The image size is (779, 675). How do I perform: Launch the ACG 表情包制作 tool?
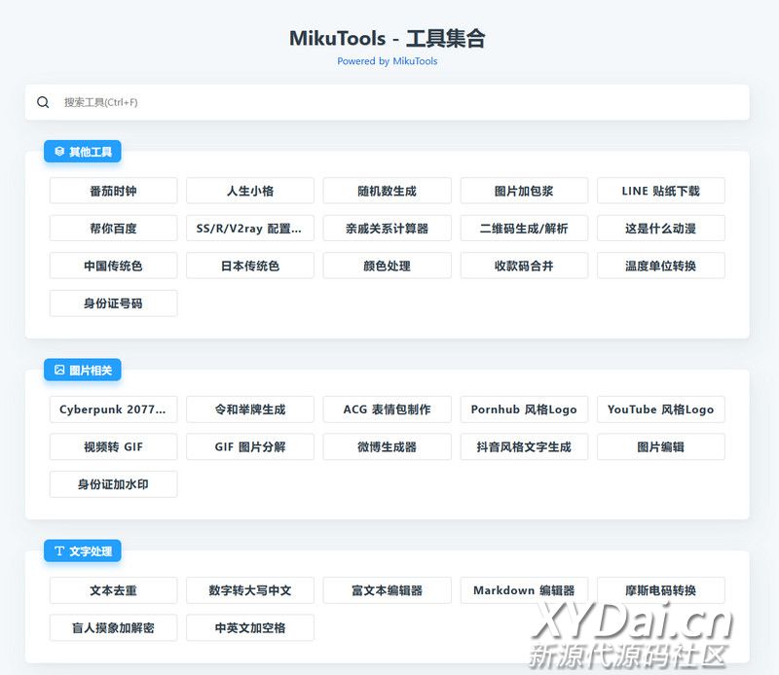[x=387, y=409]
